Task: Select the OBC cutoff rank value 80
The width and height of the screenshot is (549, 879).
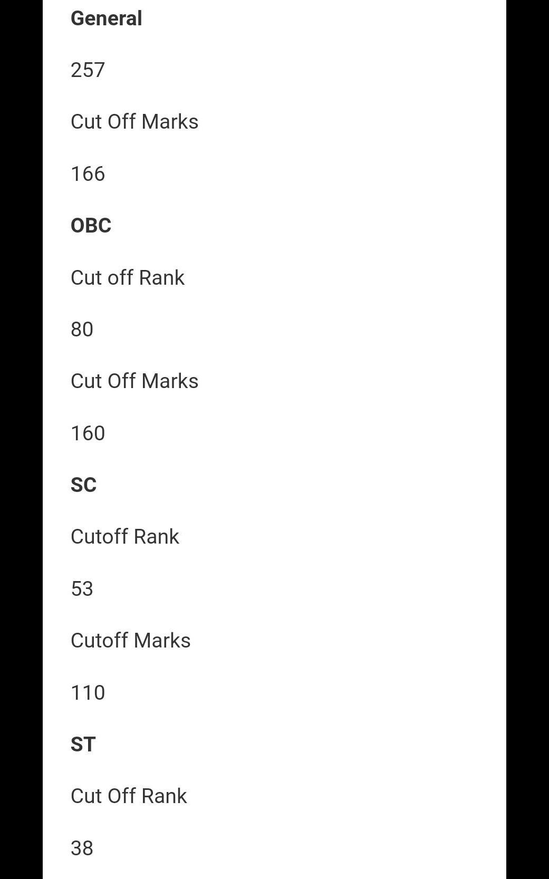Action: (82, 330)
